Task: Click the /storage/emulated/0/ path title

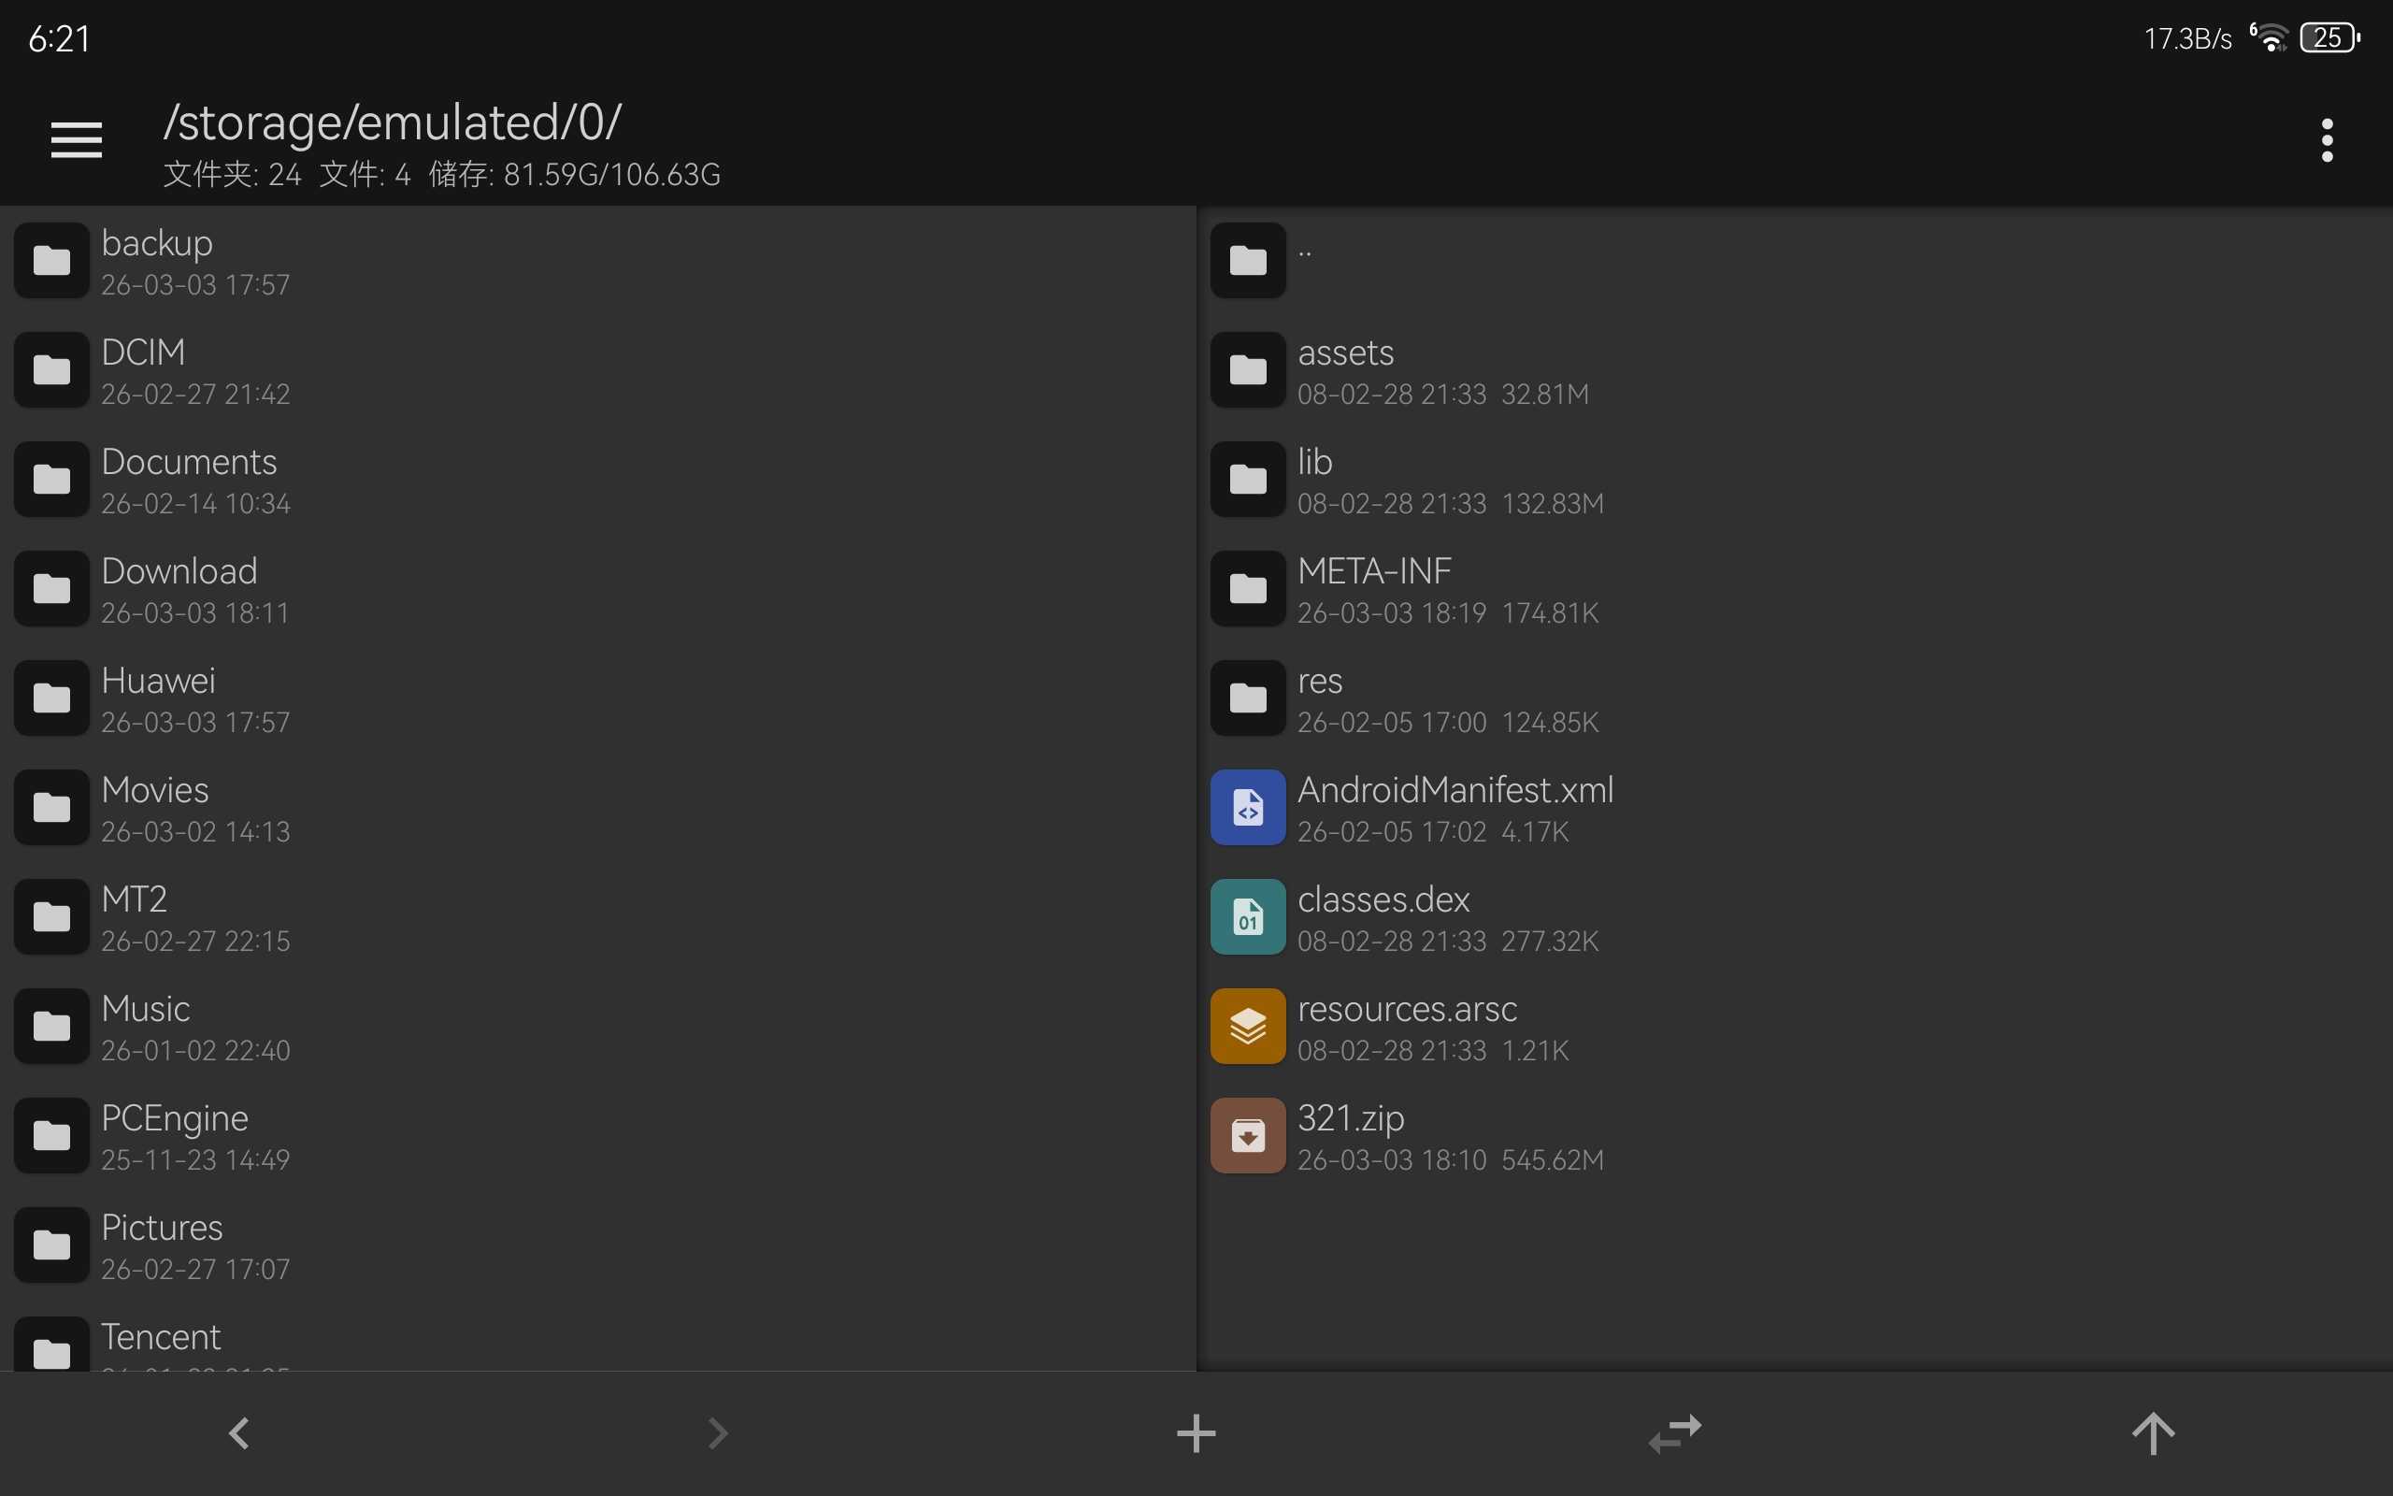Action: pyautogui.click(x=392, y=122)
